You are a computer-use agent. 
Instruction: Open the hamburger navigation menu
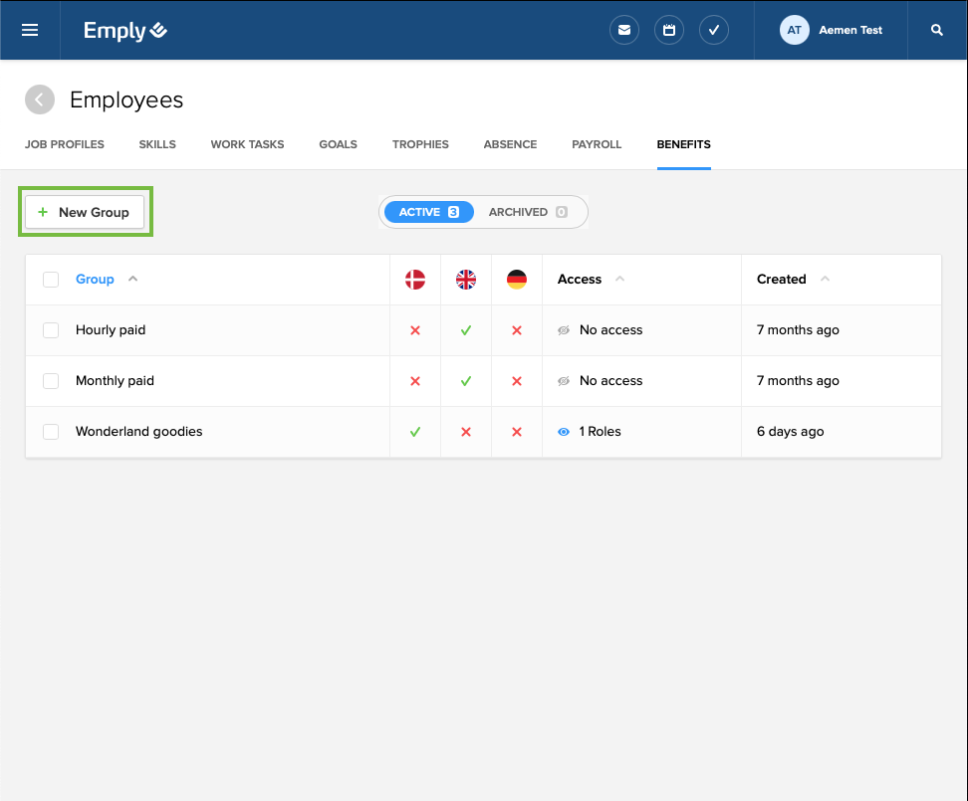(x=30, y=30)
